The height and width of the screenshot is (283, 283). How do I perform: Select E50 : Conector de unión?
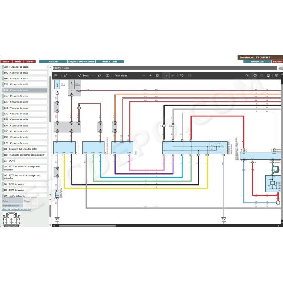(x=25, y=84)
